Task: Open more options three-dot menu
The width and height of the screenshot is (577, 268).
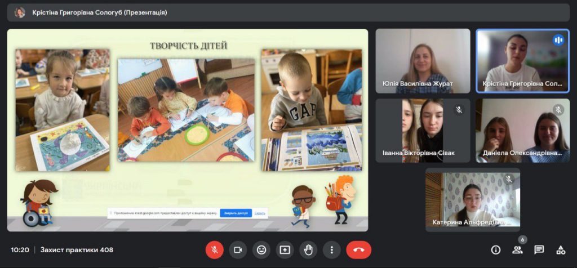Action: click(x=331, y=250)
